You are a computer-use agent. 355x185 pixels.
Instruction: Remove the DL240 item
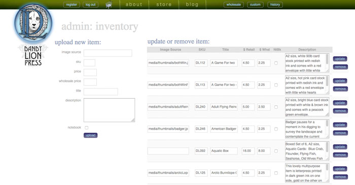[340, 111]
